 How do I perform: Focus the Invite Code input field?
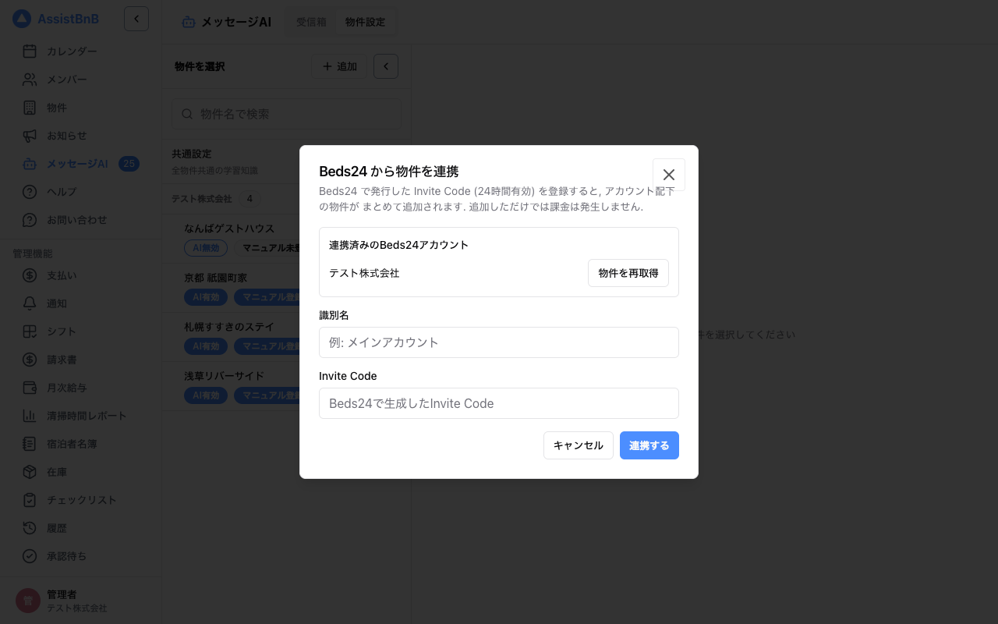(x=499, y=403)
